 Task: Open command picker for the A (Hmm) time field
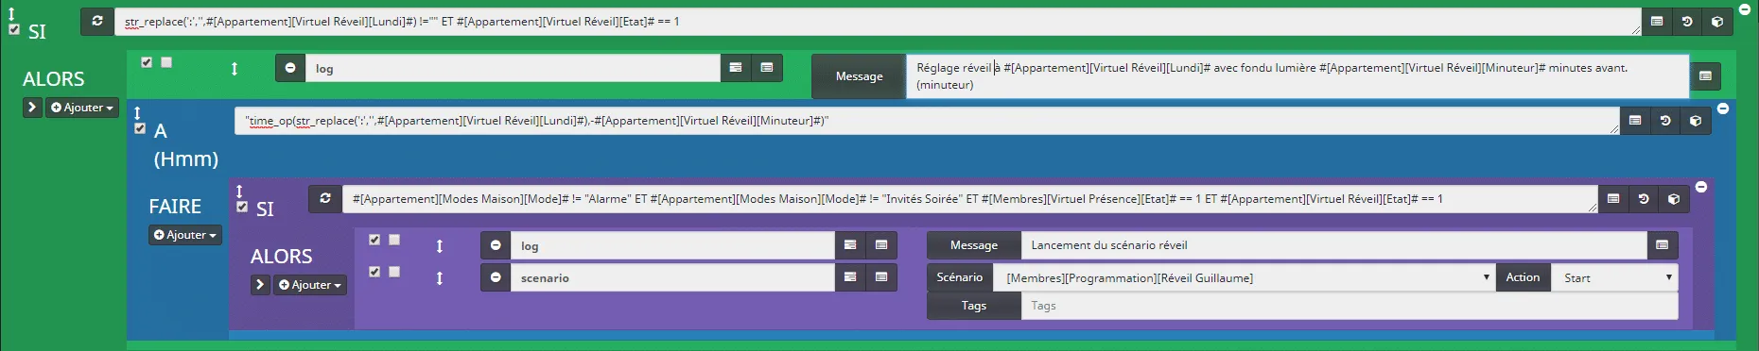(1635, 120)
